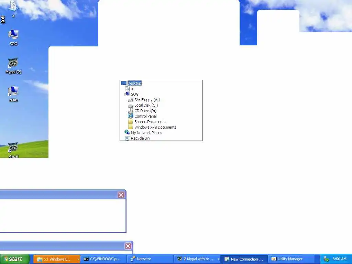Select the x file desktop icon
This screenshot has height=264, width=352.
13,9
